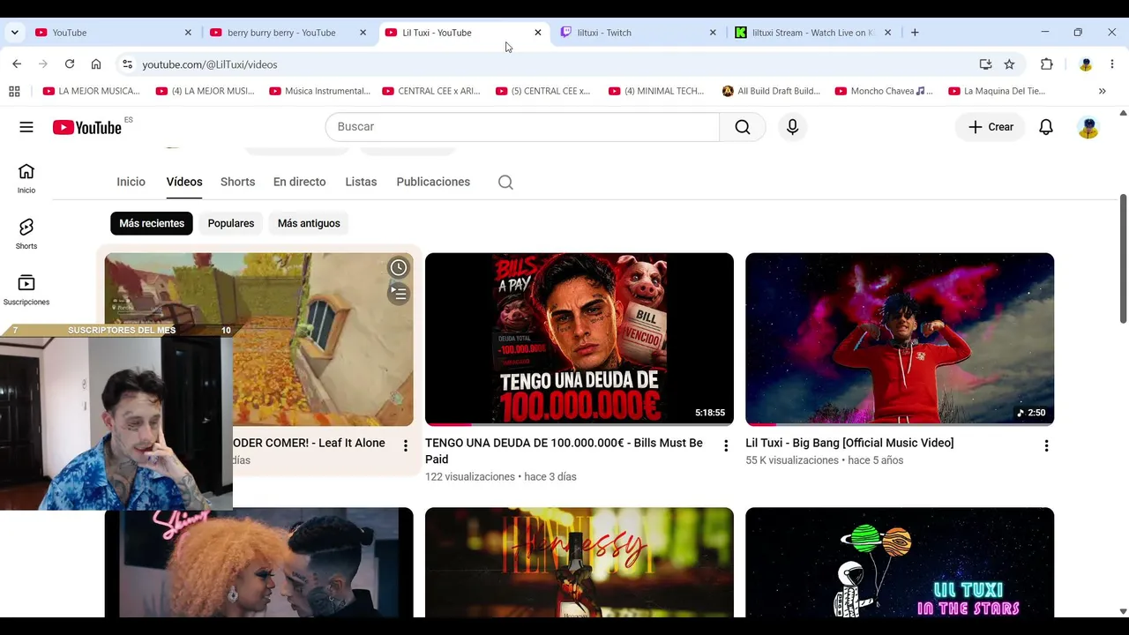Open Moncho Chavea bookmark

pyautogui.click(x=884, y=91)
